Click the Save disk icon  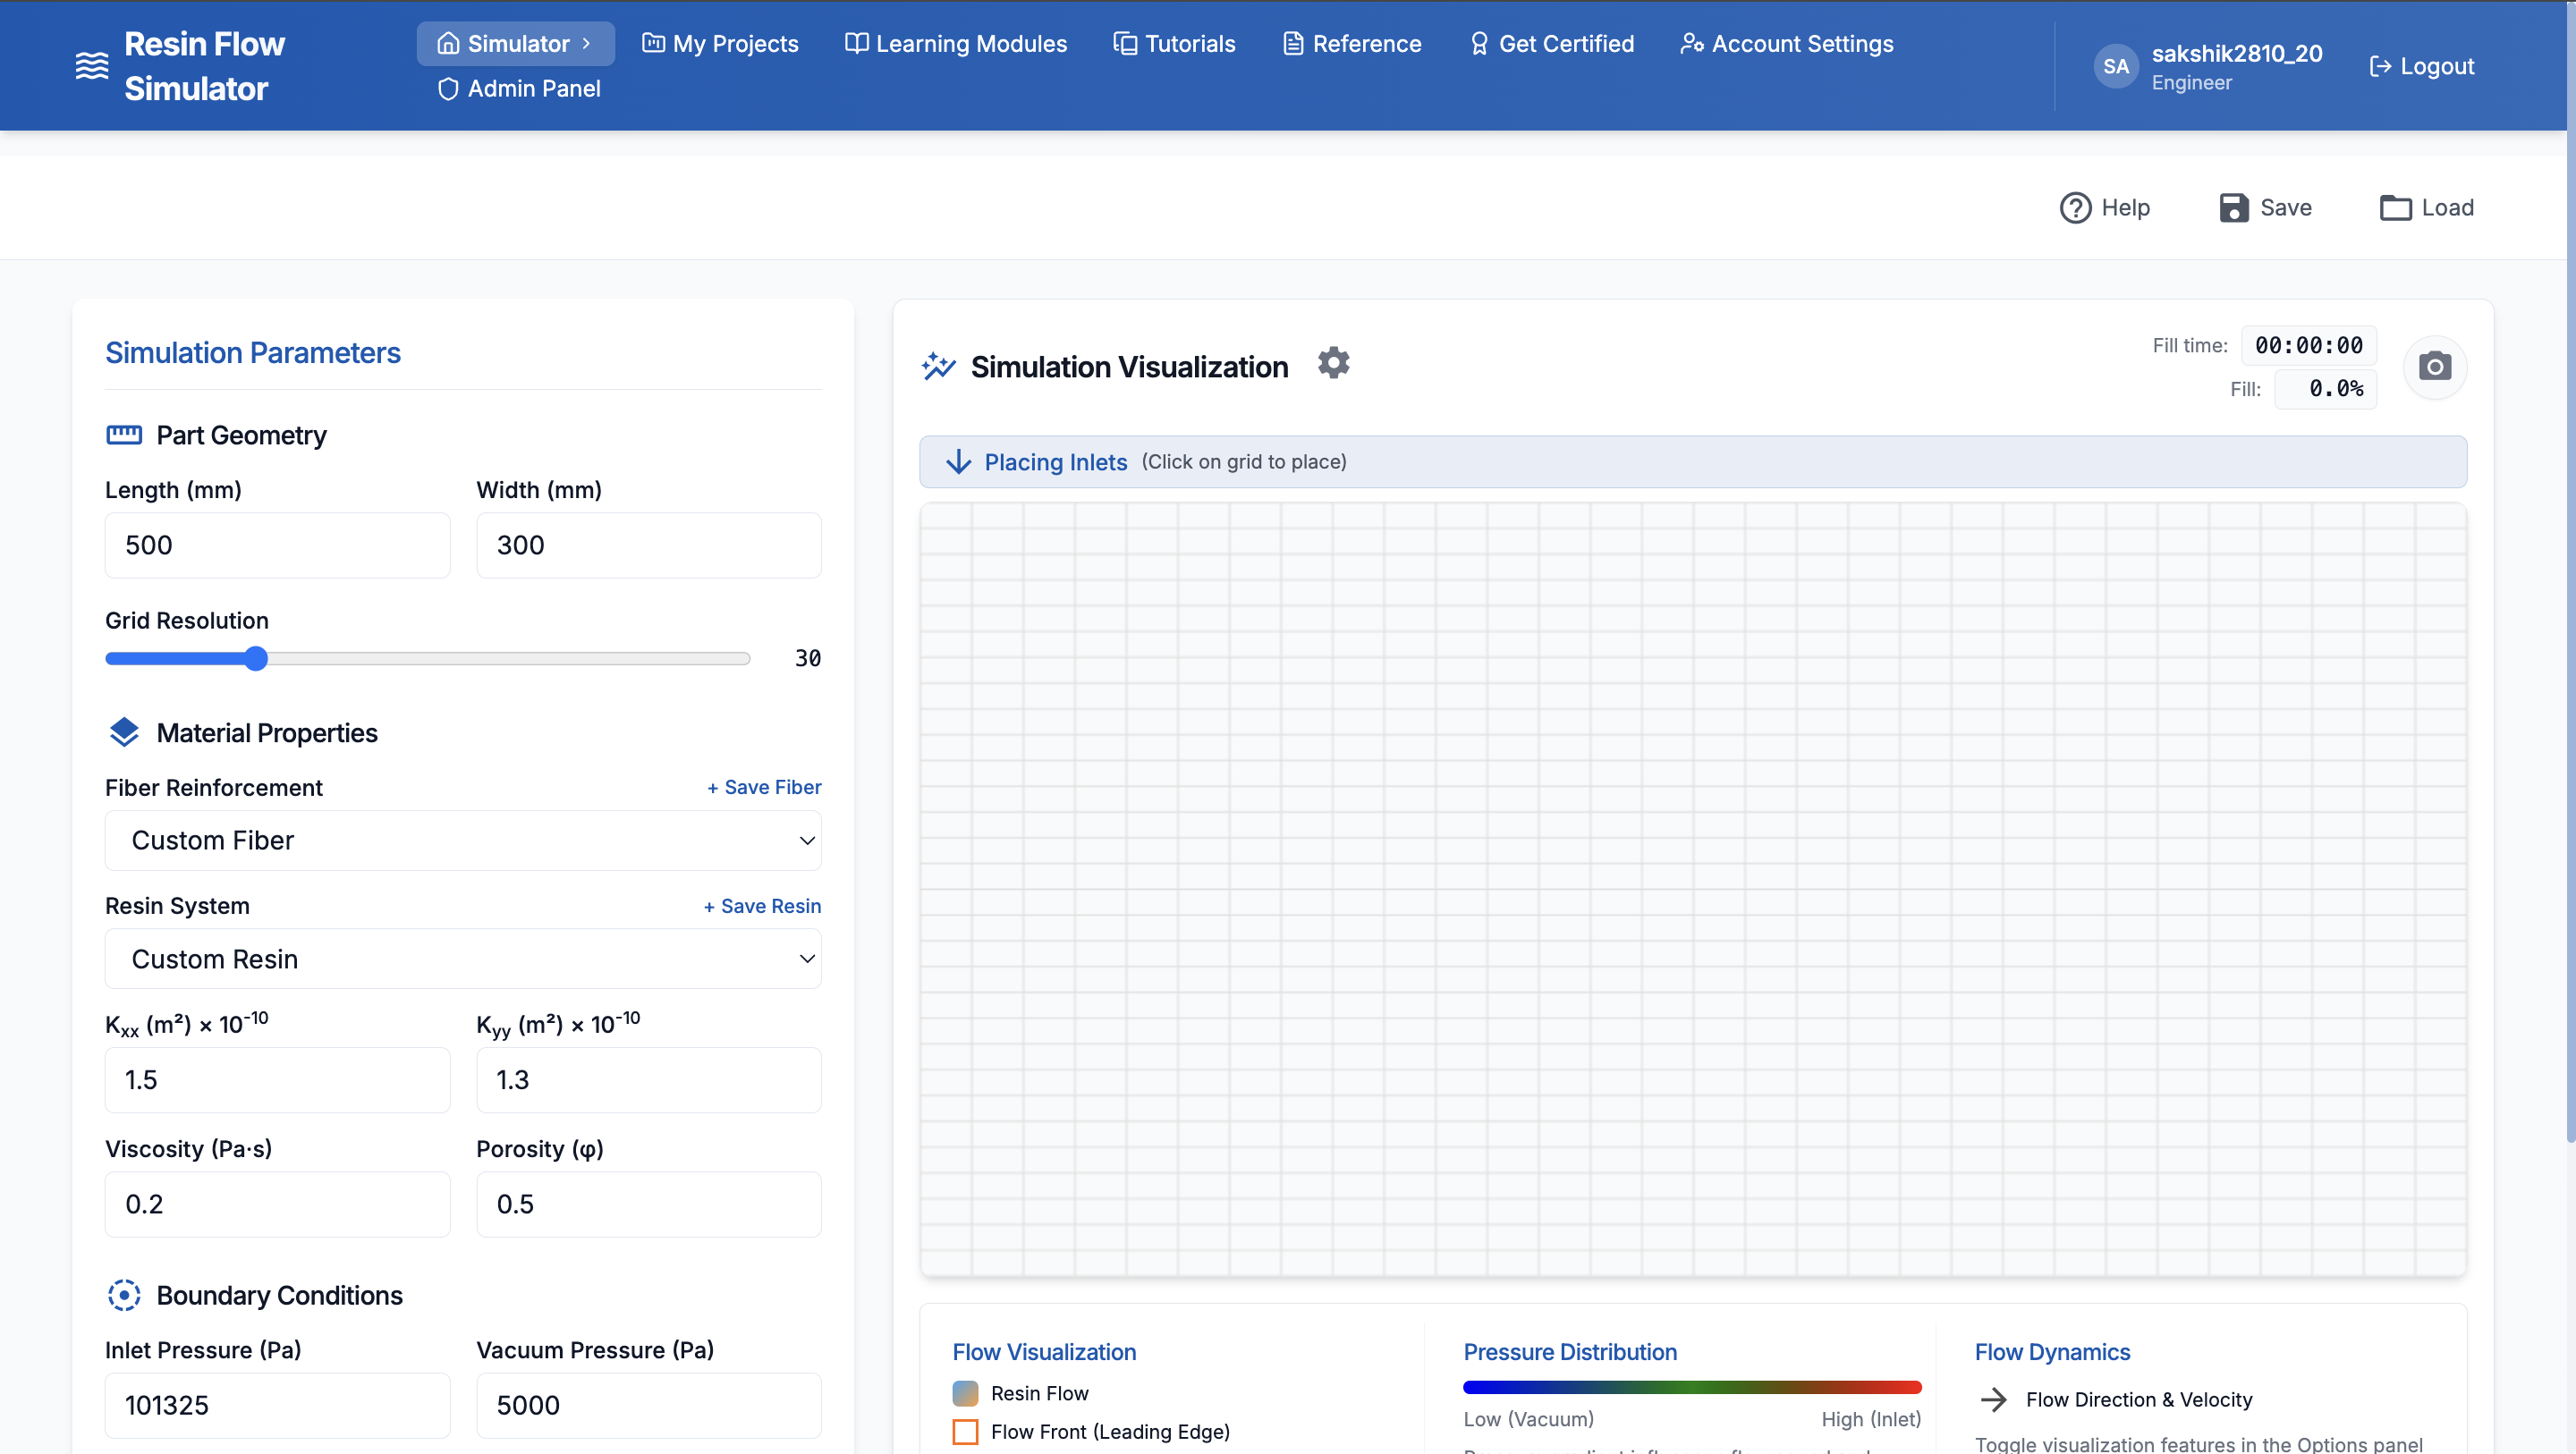(2233, 208)
